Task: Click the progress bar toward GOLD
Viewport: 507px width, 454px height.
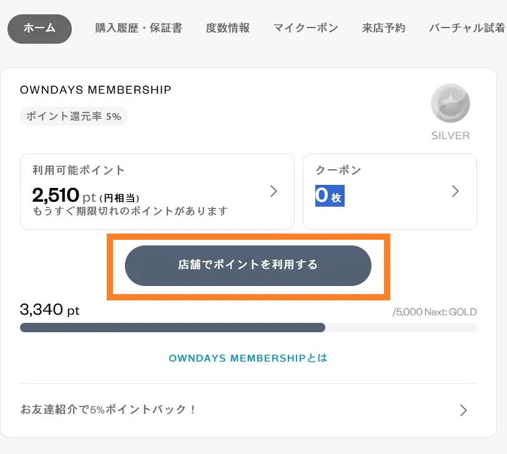Action: (249, 328)
